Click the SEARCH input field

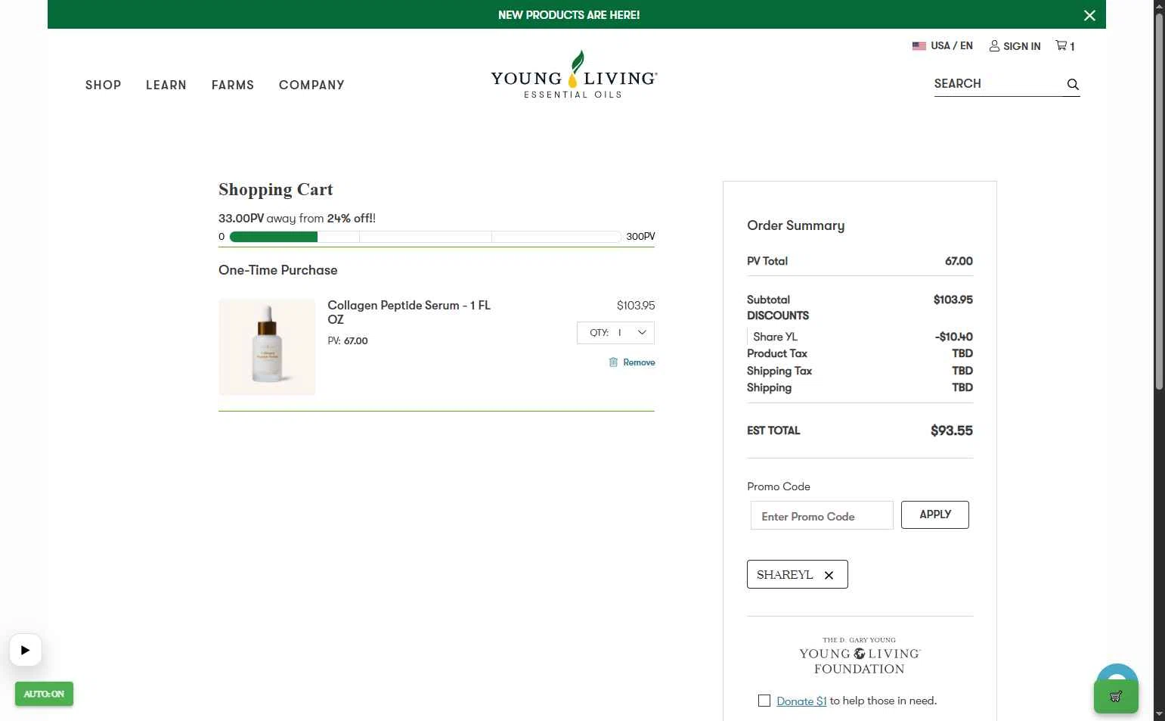pos(997,84)
